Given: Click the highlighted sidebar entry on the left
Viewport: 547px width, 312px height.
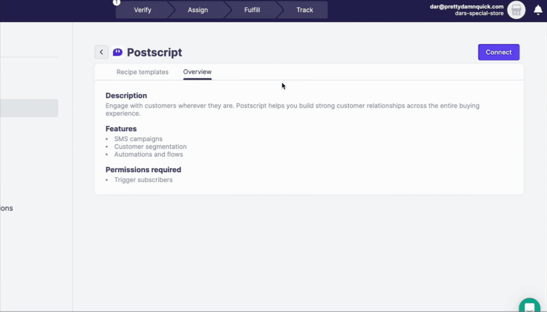Looking at the screenshot, I should (29, 108).
